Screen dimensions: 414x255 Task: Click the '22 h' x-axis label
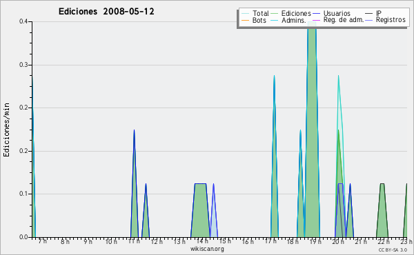click(384, 241)
